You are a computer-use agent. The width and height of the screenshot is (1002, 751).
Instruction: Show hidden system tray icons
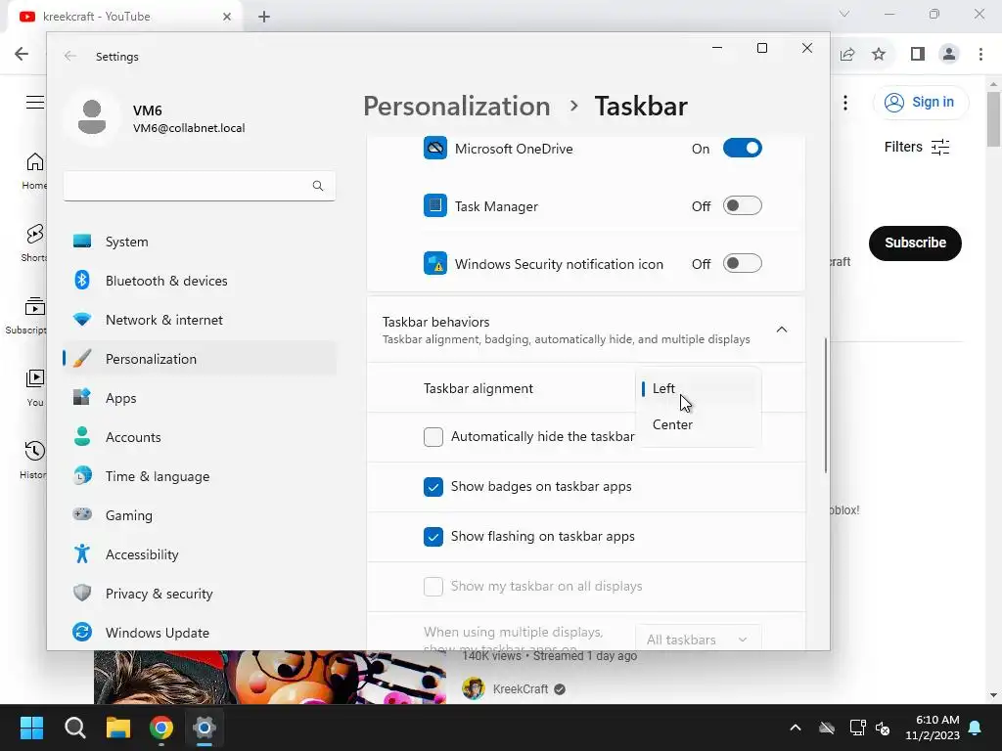point(796,728)
